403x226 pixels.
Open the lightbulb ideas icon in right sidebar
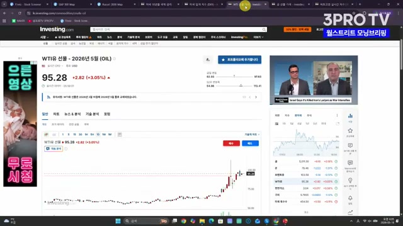pos(350,180)
